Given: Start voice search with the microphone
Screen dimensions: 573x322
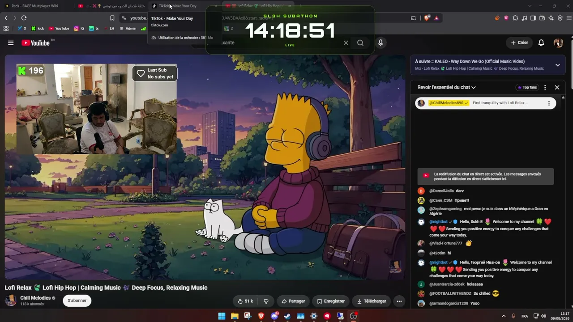Looking at the screenshot, I should 381,43.
